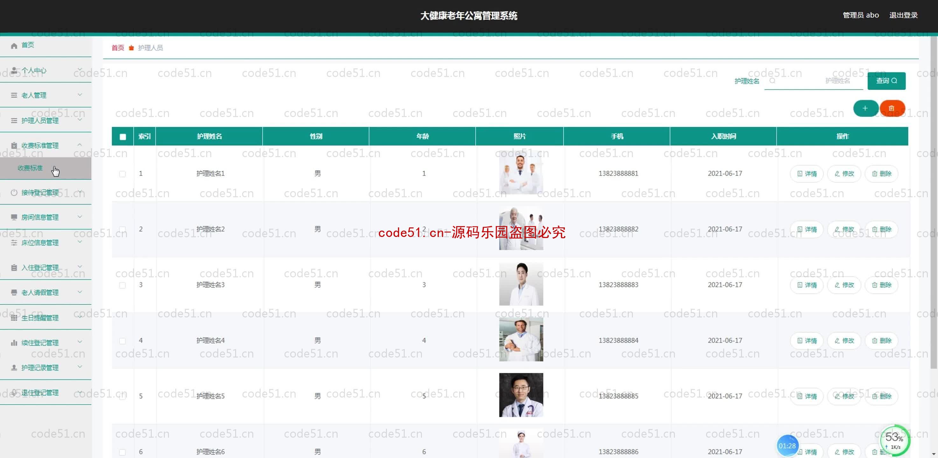Click the clipboard icon for 收费标准管理

pos(14,145)
